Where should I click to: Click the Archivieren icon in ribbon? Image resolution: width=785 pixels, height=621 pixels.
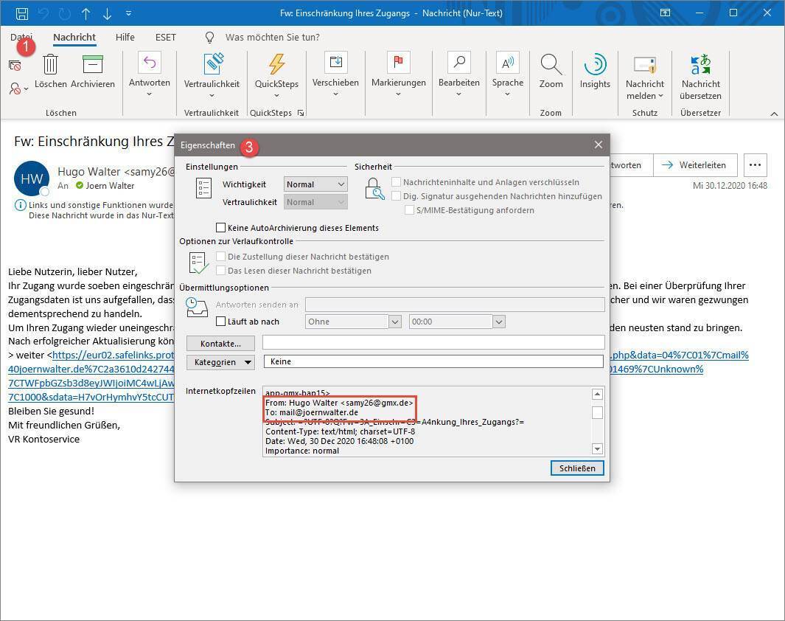pyautogui.click(x=93, y=65)
